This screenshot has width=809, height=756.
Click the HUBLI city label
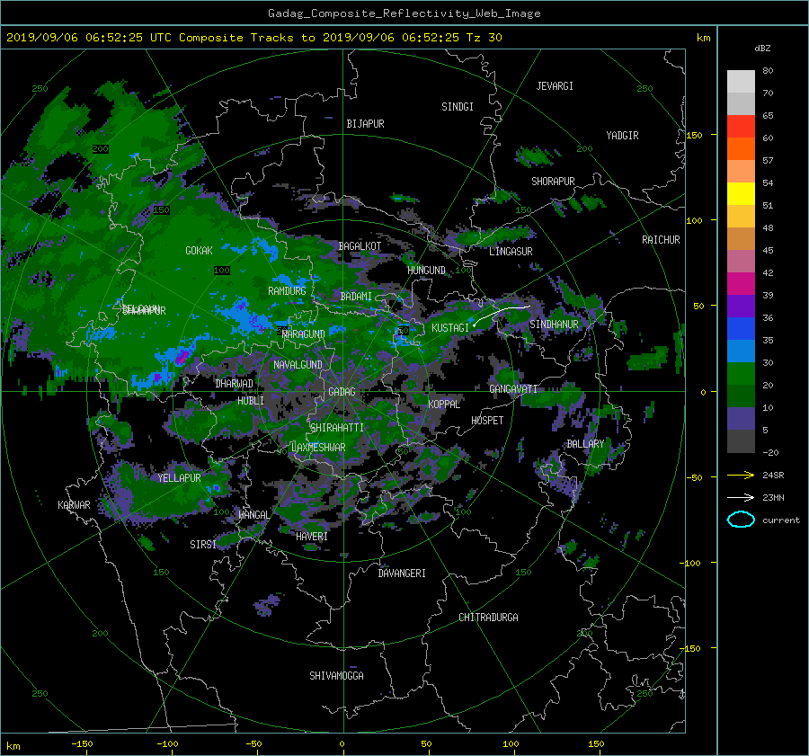click(250, 400)
